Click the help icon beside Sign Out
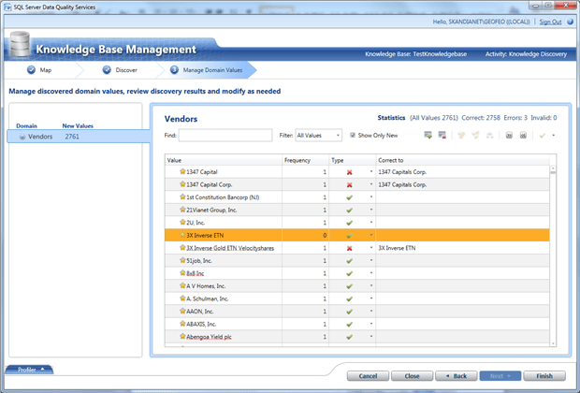The image size is (580, 393). tap(571, 22)
